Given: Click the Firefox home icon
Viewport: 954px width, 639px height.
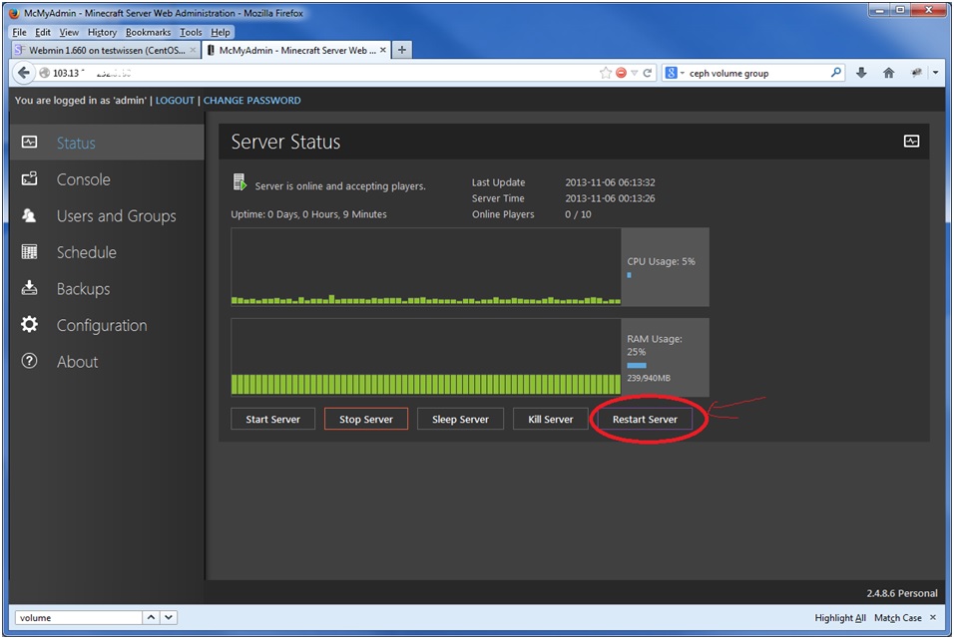Looking at the screenshot, I should click(x=889, y=73).
